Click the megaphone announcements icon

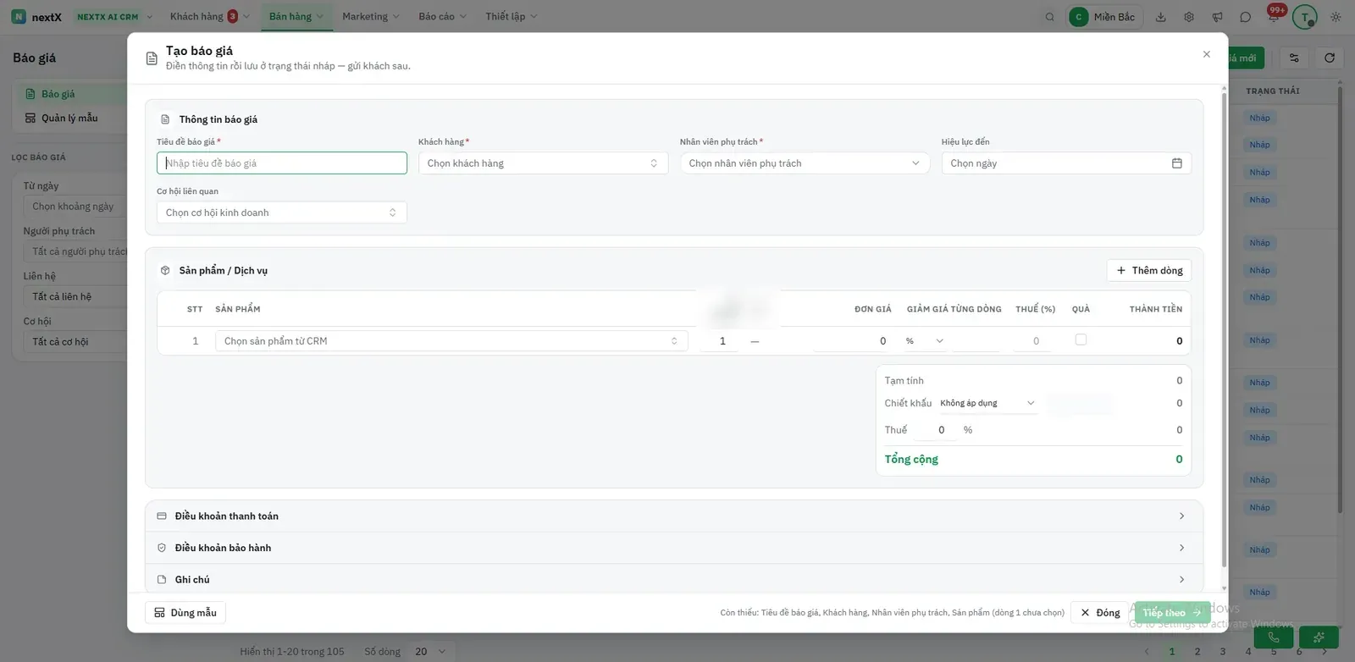pos(1217,17)
